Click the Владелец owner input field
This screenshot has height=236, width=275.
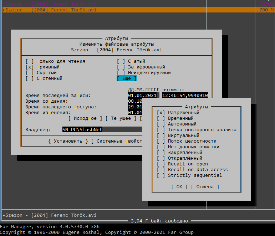(102, 130)
